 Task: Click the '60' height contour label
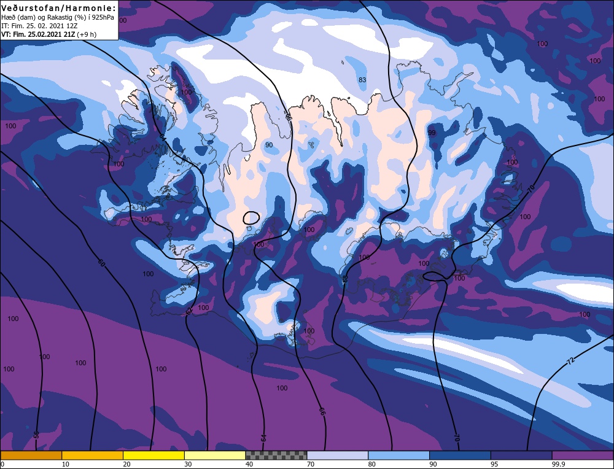coord(101,263)
